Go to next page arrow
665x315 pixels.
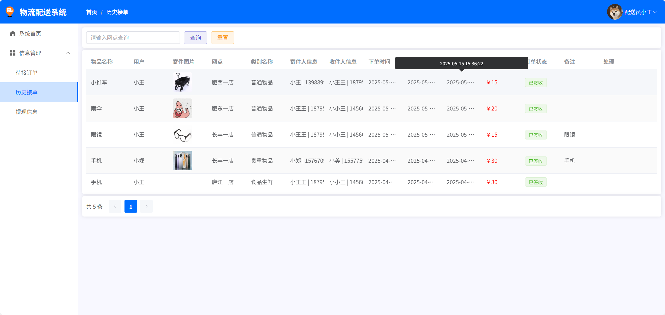pos(146,206)
